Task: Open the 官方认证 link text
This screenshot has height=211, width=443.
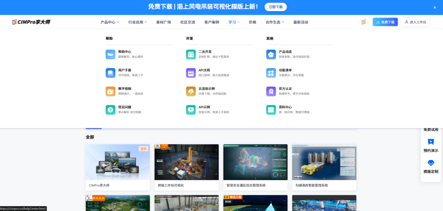Action: coord(285,89)
